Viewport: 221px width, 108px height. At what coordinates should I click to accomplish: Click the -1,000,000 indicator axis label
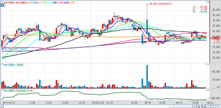(214, 98)
